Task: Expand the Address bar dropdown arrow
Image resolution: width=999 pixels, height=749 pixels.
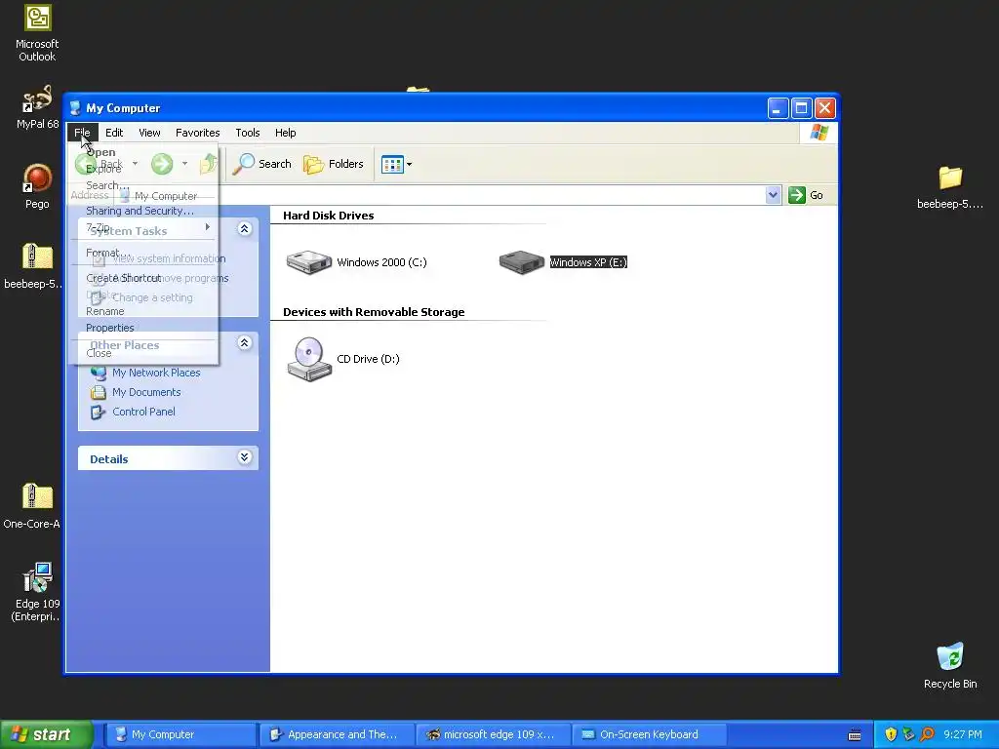Action: (x=773, y=195)
